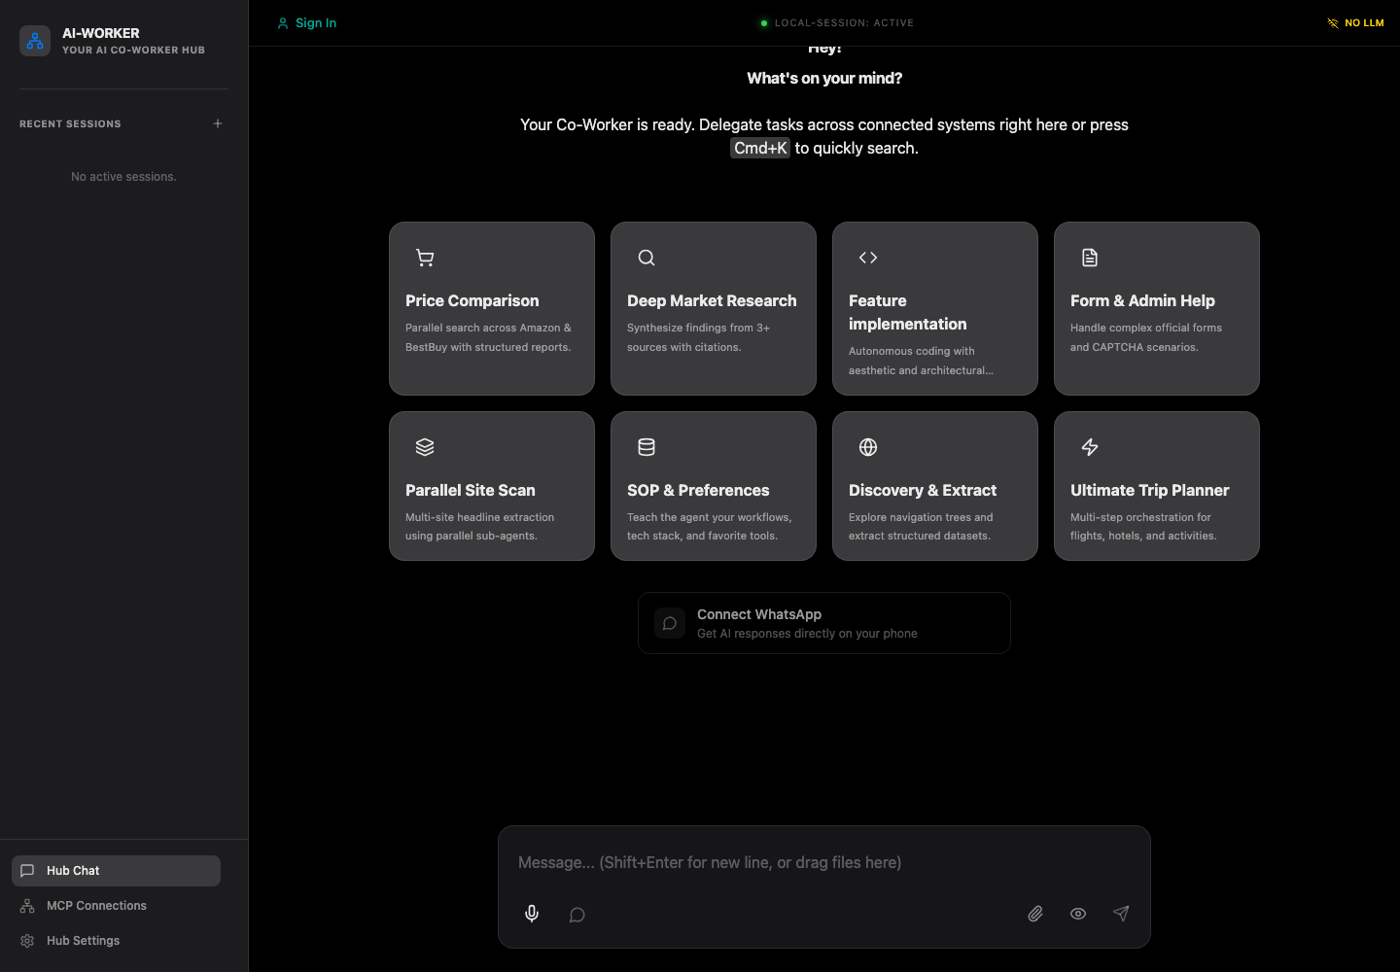Open MCP Connections in sidebar
Screen dimensions: 1400x972
click(x=116, y=906)
